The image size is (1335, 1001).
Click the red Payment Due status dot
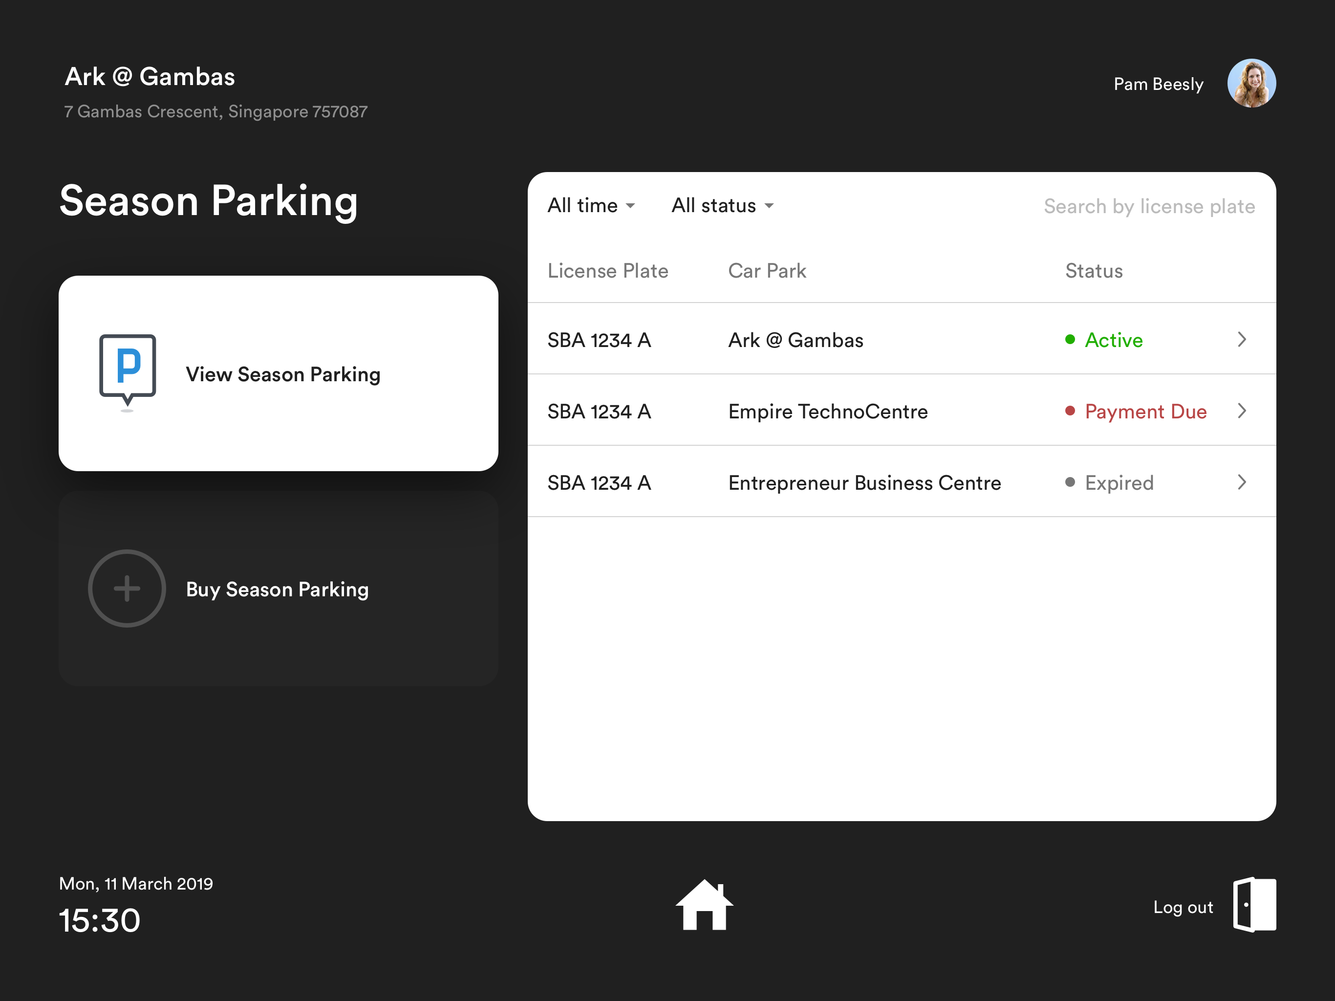click(1070, 411)
